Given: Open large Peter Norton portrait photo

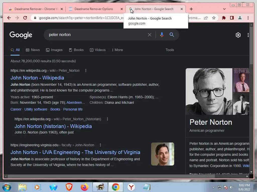Looking at the screenshot, I should click(209, 91).
